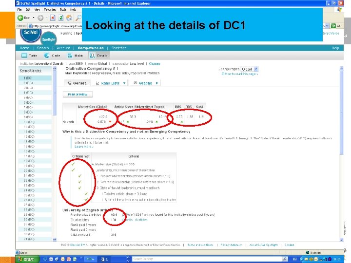The height and width of the screenshot is (263, 351).
Task: Go to the Account navigation tab
Action: [63, 48]
